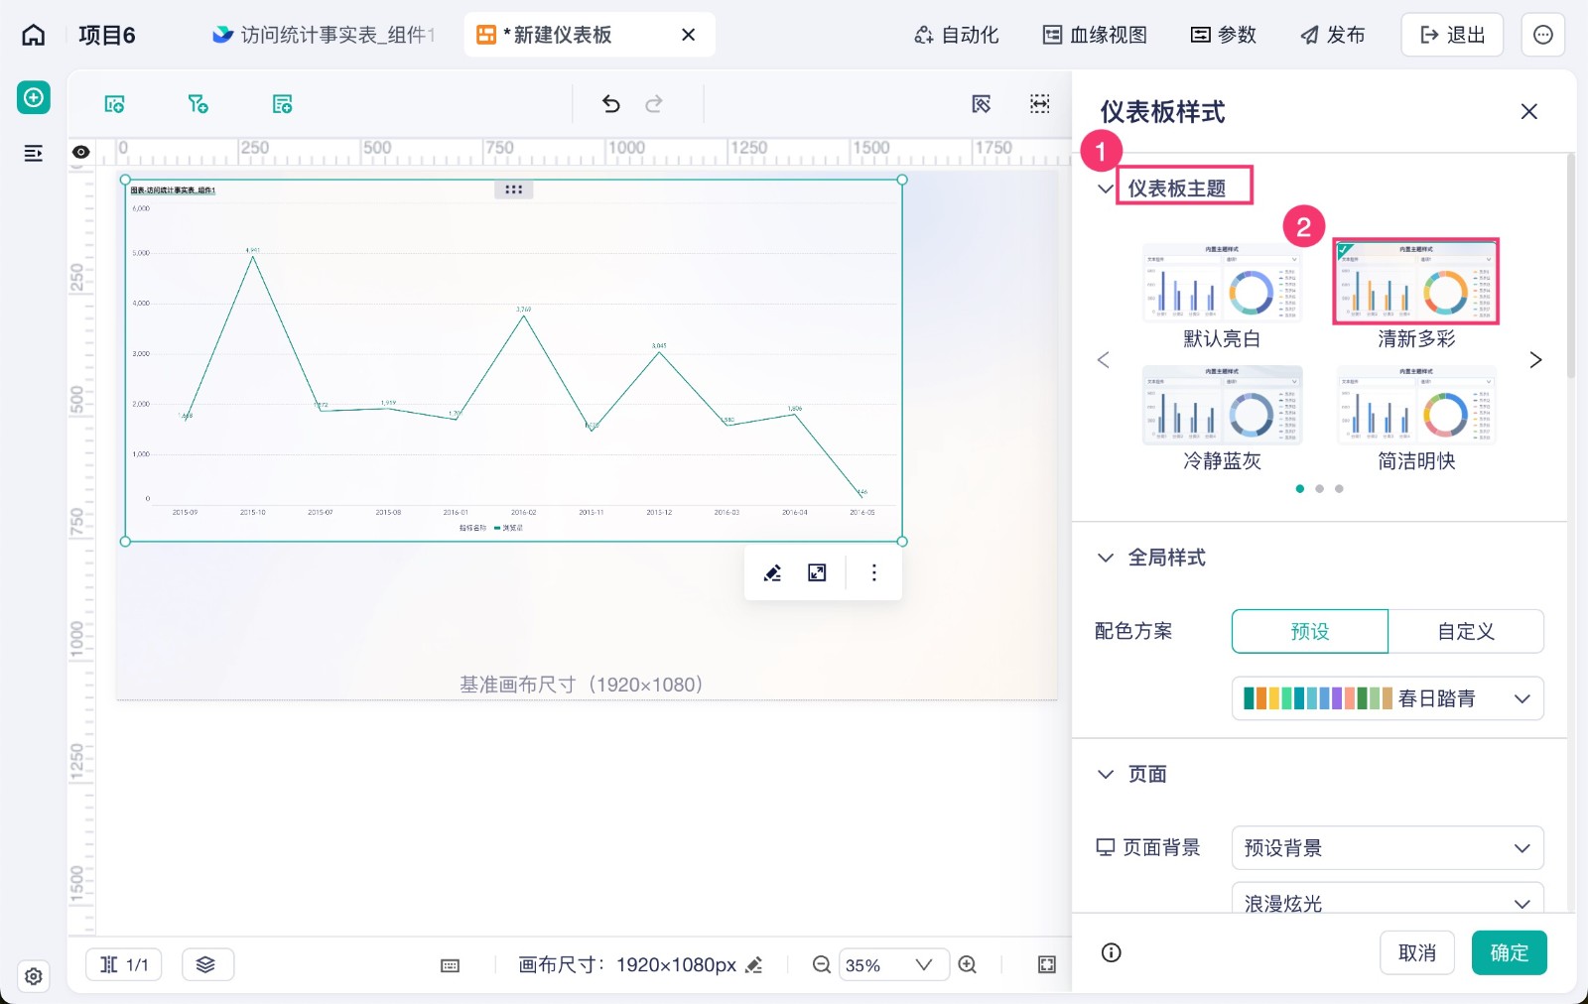Click the 发布 button
1588x1004 pixels.
click(x=1333, y=35)
